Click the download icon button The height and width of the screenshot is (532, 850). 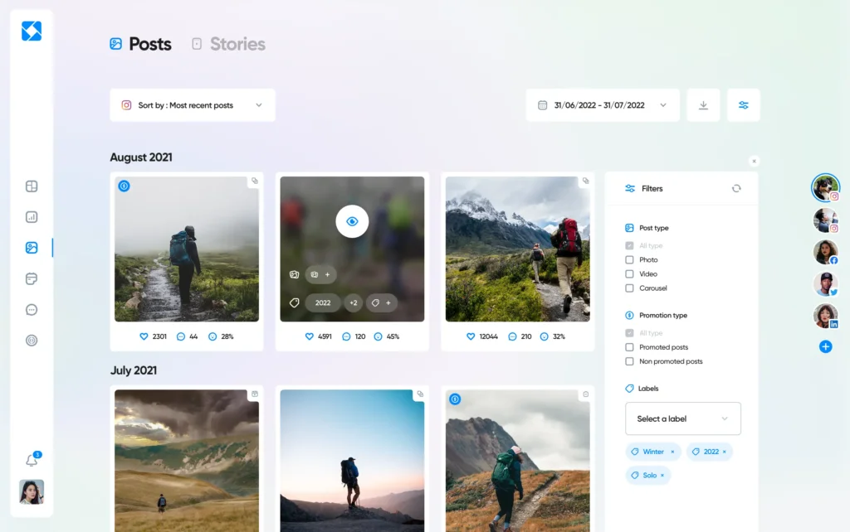point(703,105)
